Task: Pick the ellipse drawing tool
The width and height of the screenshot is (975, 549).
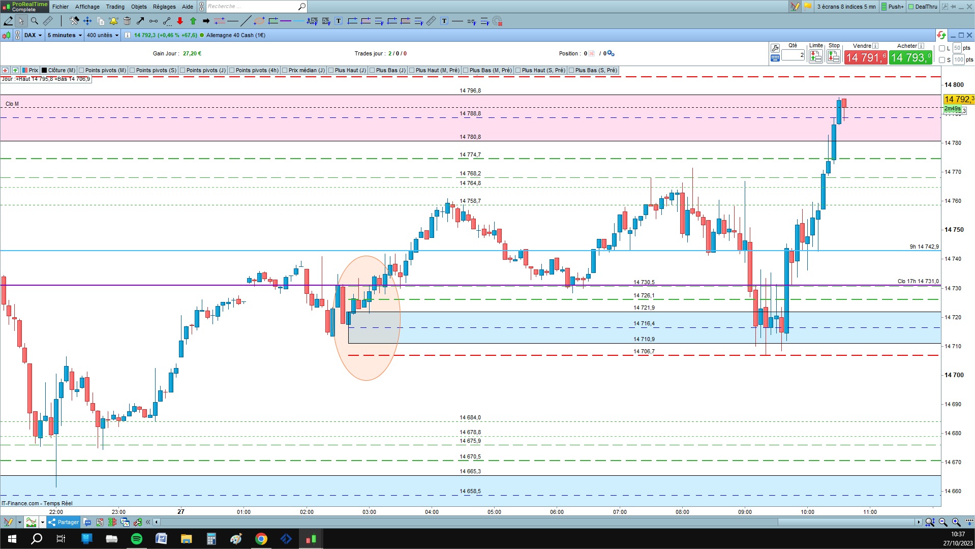Action: pyautogui.click(x=259, y=21)
